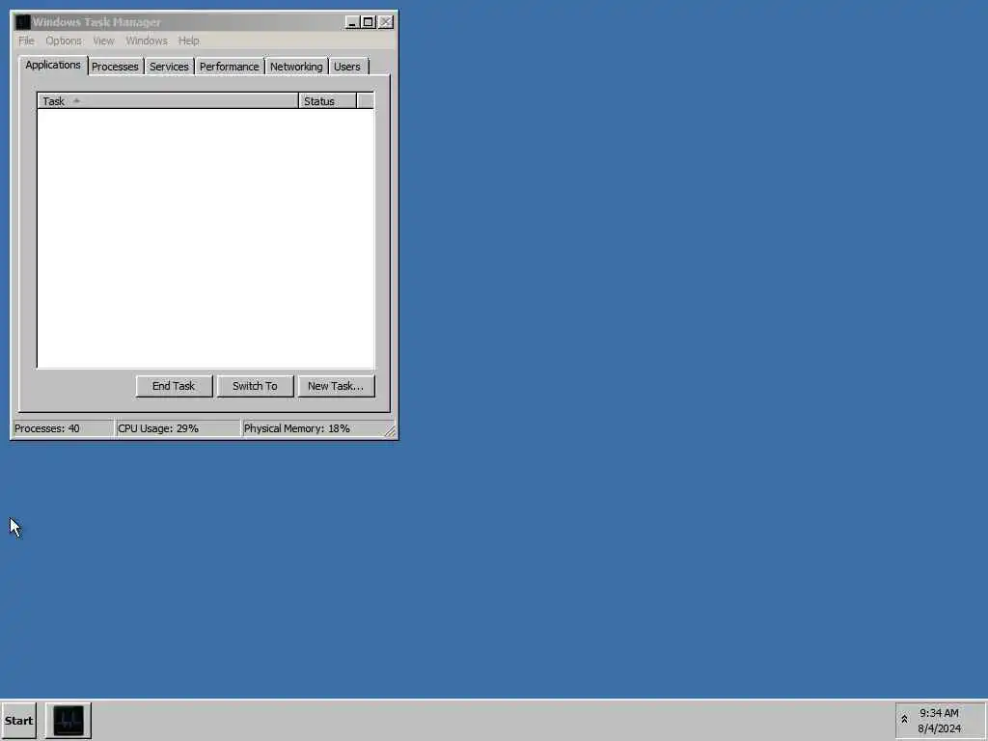988x741 pixels.
Task: Sort by the Status column header
Action: tap(328, 100)
